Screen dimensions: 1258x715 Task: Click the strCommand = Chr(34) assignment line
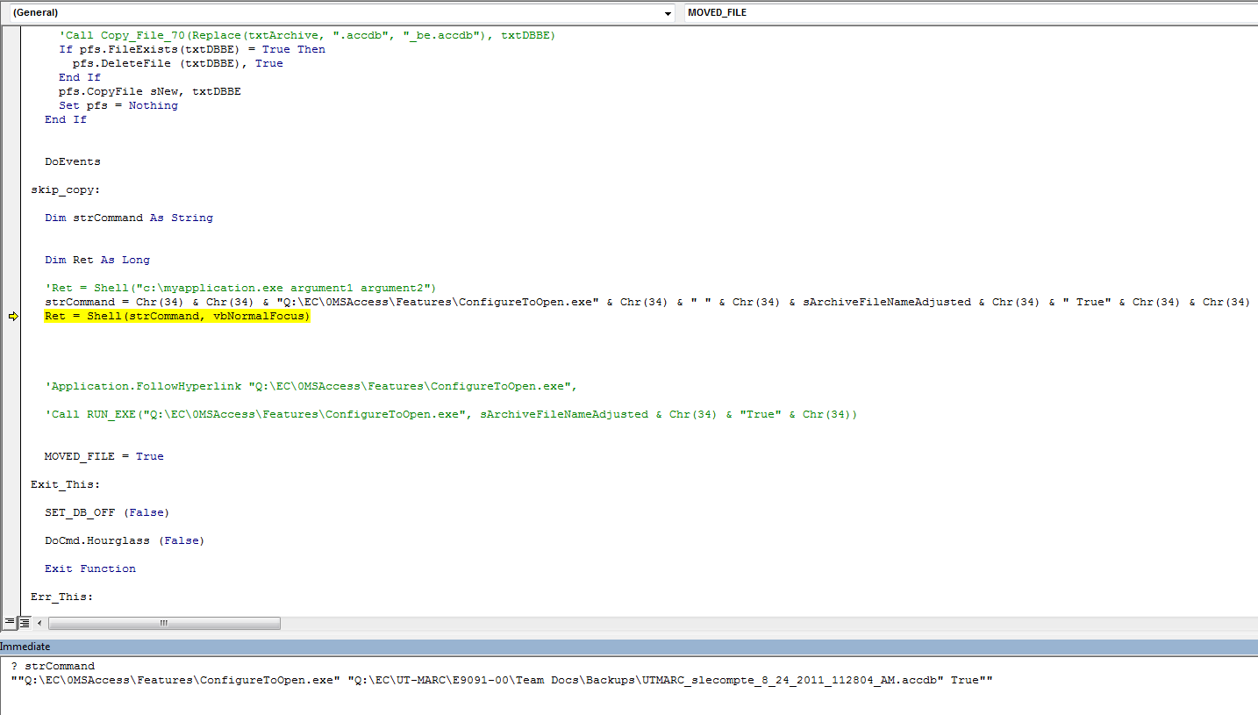pos(647,302)
